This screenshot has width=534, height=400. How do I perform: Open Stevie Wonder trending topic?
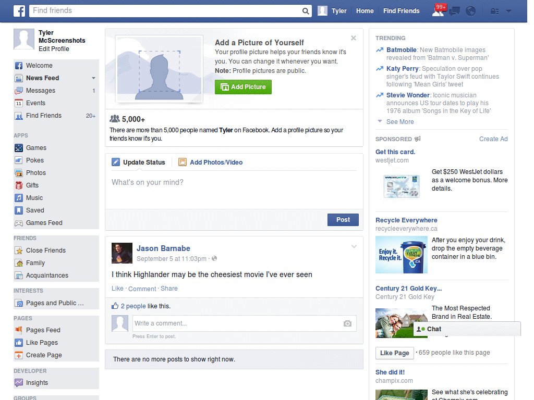coord(408,95)
